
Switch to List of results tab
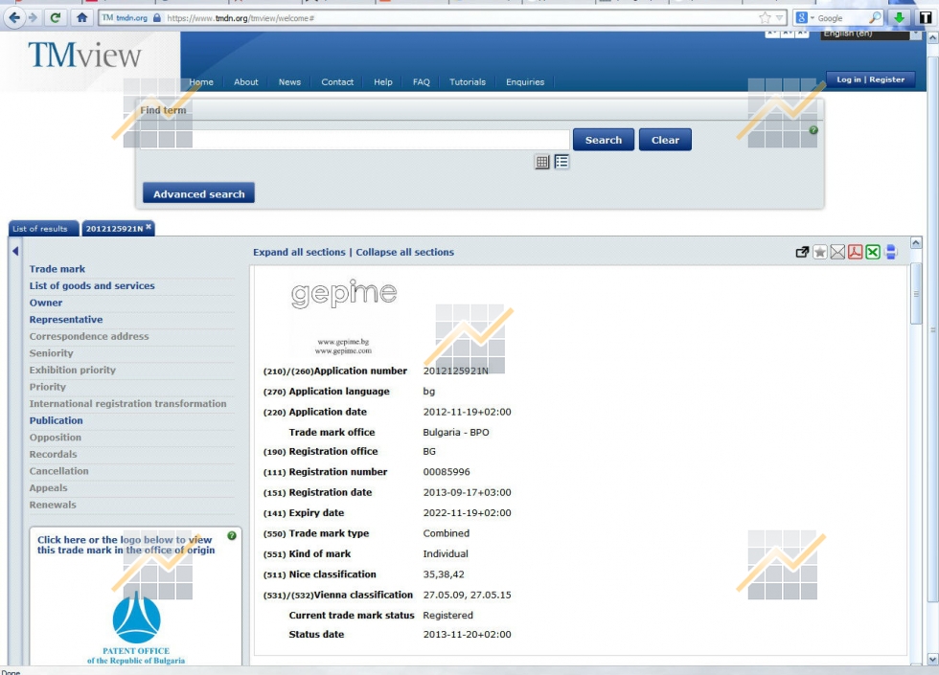43,229
